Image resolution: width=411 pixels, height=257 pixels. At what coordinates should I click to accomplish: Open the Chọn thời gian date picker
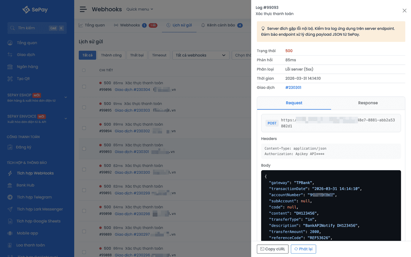point(241,55)
